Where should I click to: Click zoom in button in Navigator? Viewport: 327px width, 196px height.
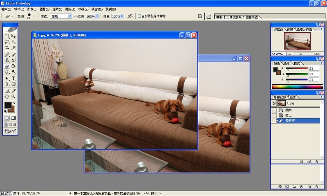(x=317, y=54)
